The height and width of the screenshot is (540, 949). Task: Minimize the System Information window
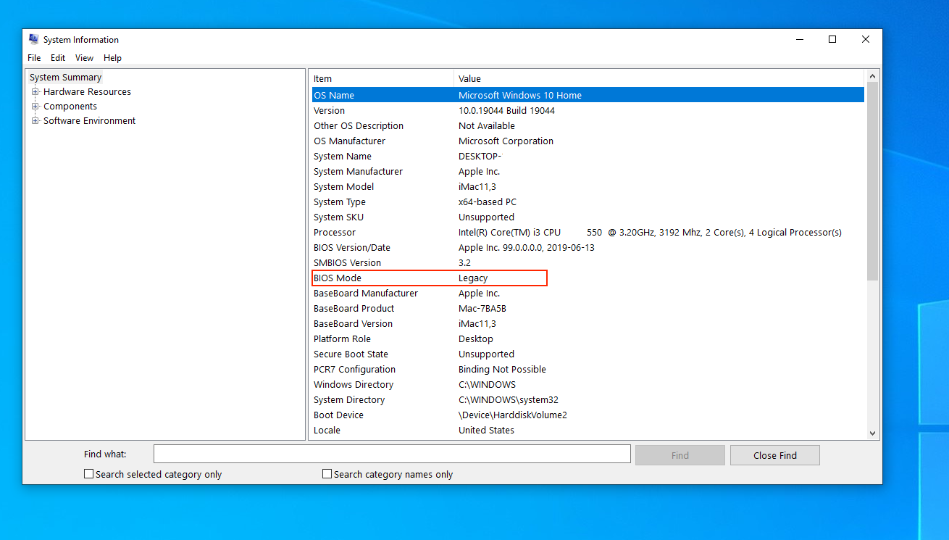799,39
